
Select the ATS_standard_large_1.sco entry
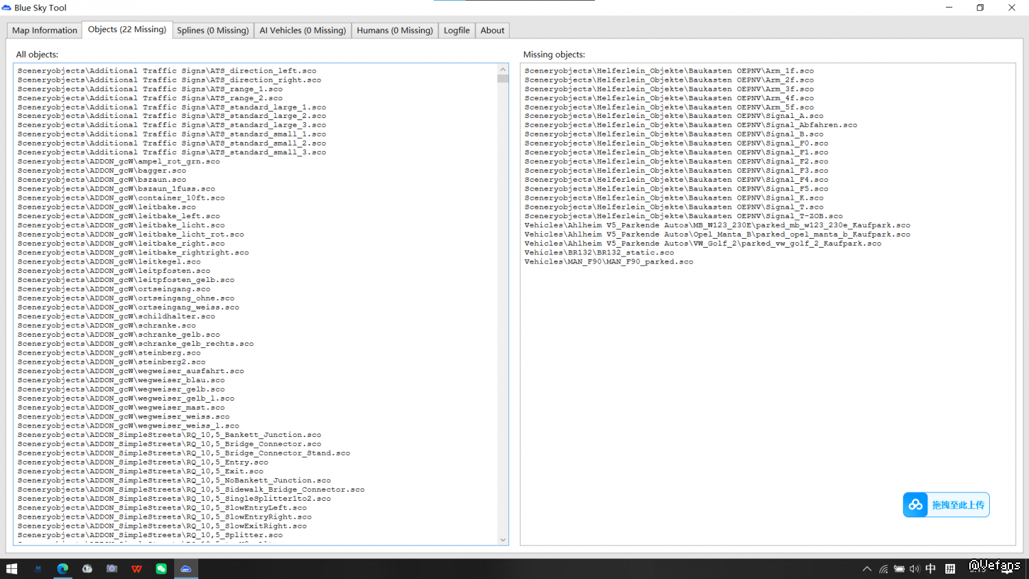coord(172,107)
